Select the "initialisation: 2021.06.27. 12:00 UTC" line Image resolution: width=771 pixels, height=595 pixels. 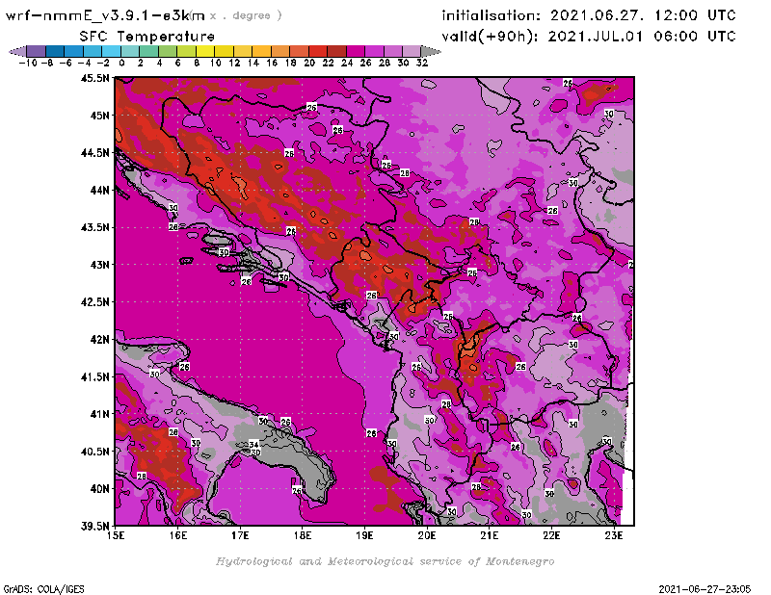(589, 15)
